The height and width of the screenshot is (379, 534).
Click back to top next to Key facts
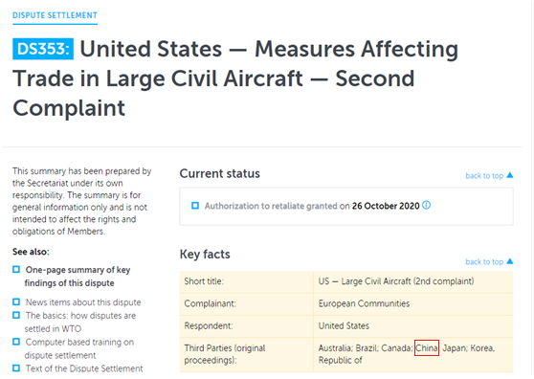tap(484, 262)
